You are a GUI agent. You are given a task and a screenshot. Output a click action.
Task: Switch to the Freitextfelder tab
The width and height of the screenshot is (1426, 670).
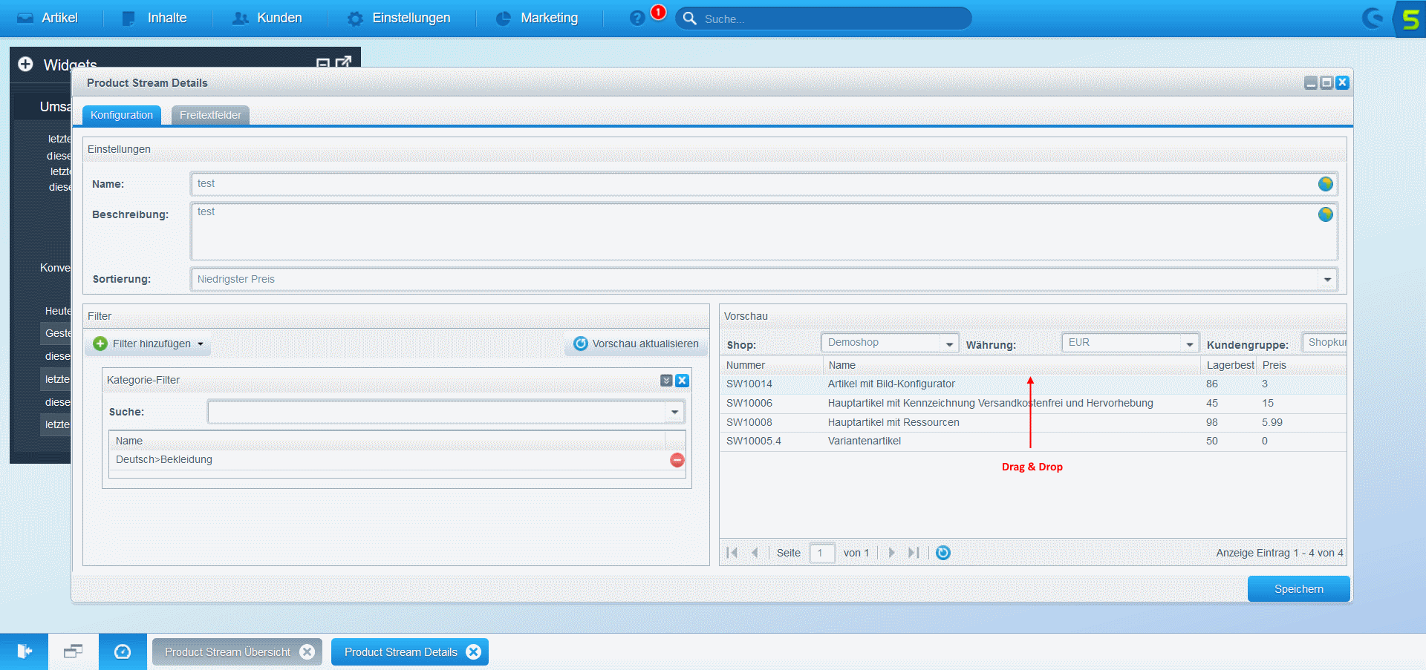[x=210, y=115]
